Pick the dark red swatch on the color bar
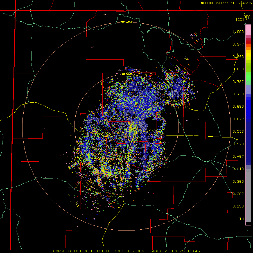The height and width of the screenshot is (253, 253). [248, 42]
